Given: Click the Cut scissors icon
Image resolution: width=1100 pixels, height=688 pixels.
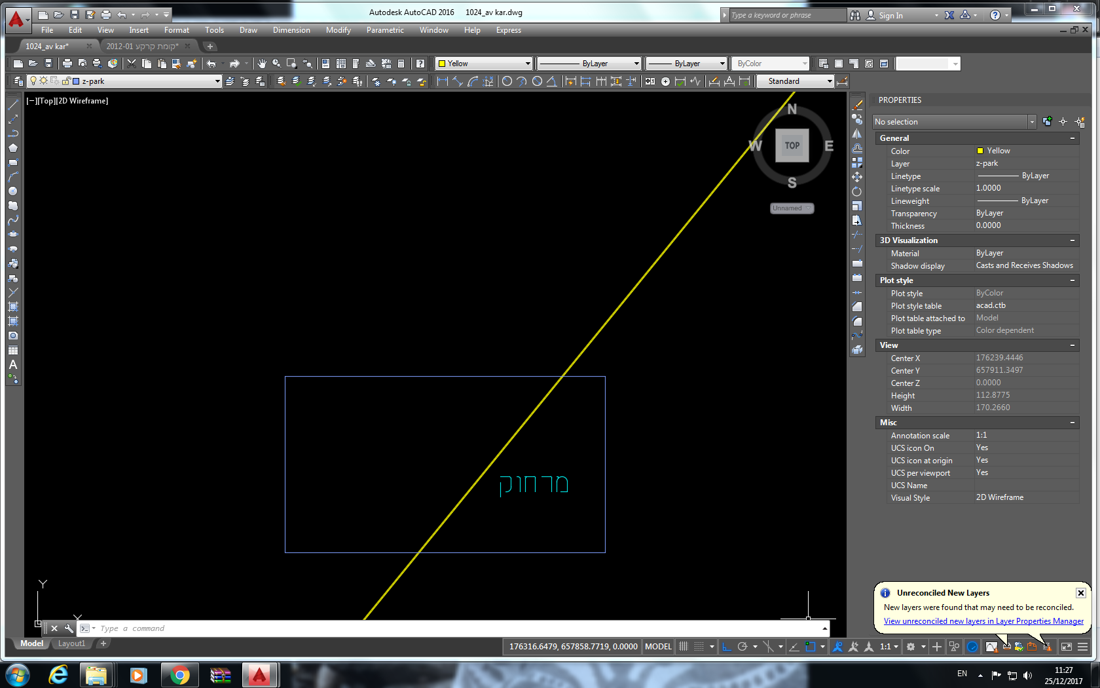Looking at the screenshot, I should (132, 64).
